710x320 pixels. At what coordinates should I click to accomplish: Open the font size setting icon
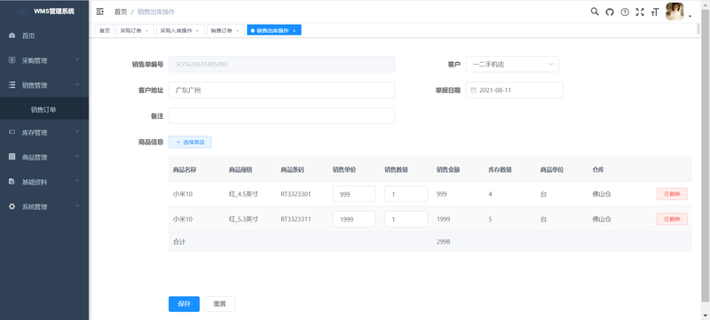pyautogui.click(x=654, y=12)
